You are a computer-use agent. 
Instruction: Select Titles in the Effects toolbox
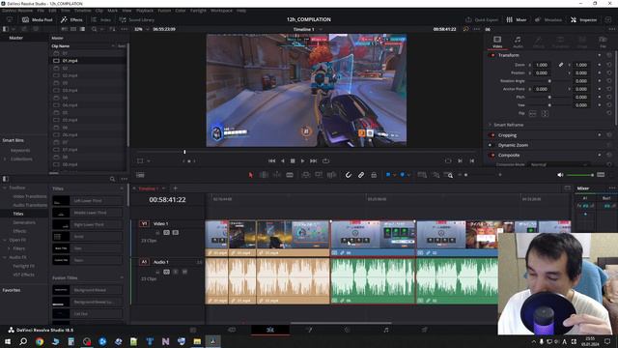[18, 214]
